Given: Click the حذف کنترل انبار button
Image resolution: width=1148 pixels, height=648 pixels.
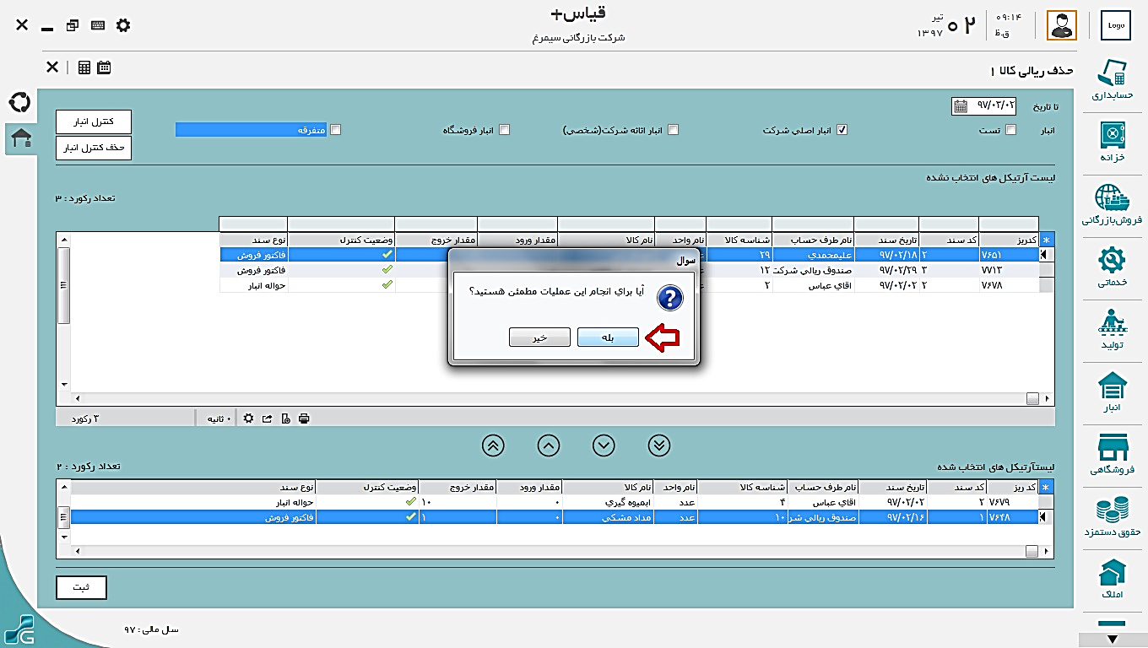Looking at the screenshot, I should pos(94,148).
